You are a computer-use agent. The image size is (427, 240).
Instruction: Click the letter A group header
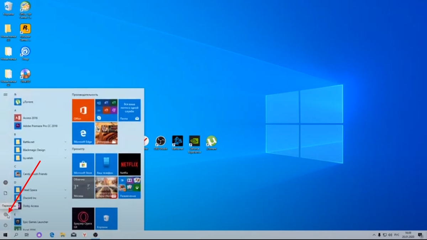pyautogui.click(x=15, y=110)
